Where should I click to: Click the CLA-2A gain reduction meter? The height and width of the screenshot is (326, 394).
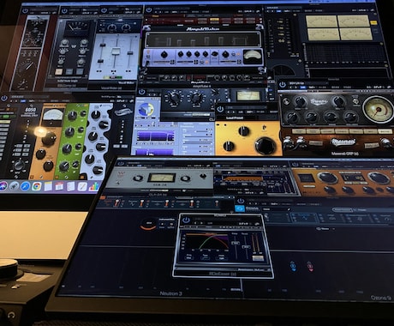(163, 178)
